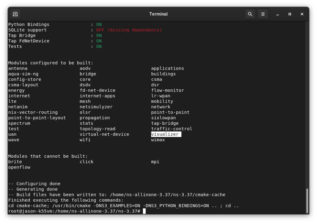Click the traffic-control module name

(171, 129)
